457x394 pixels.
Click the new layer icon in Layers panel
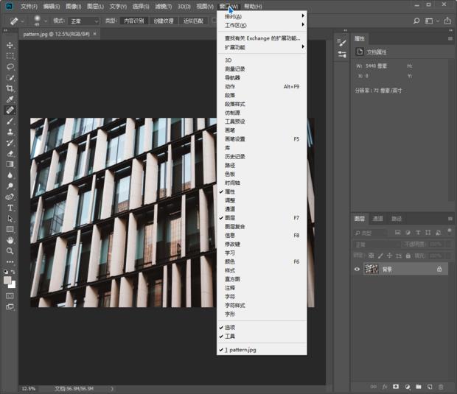point(429,386)
